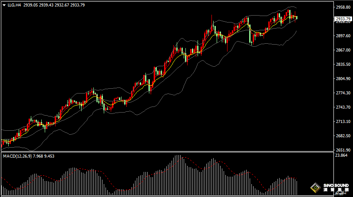
Task: Click the 2897.60 price axis label
Action: point(343,36)
